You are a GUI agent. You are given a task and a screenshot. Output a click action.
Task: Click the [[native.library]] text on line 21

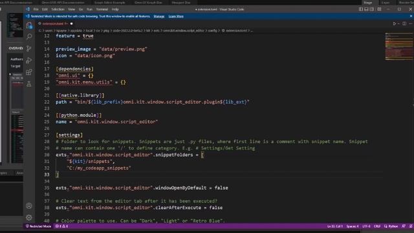click(80, 95)
